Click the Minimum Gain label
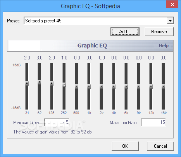181x157 pixels. pyautogui.click(x=26, y=123)
